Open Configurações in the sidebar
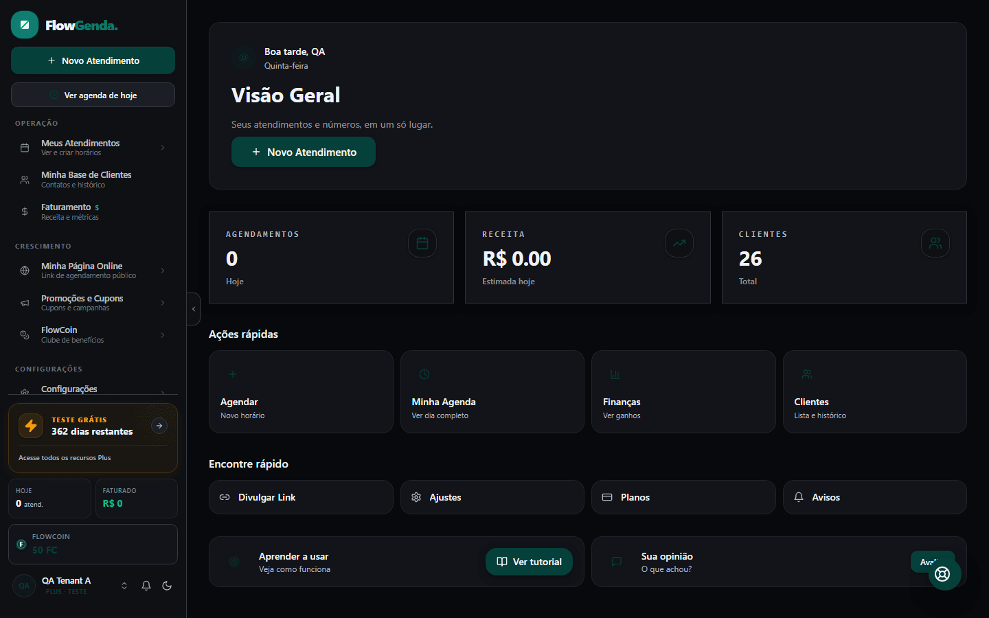989x618 pixels. pyautogui.click(x=93, y=389)
